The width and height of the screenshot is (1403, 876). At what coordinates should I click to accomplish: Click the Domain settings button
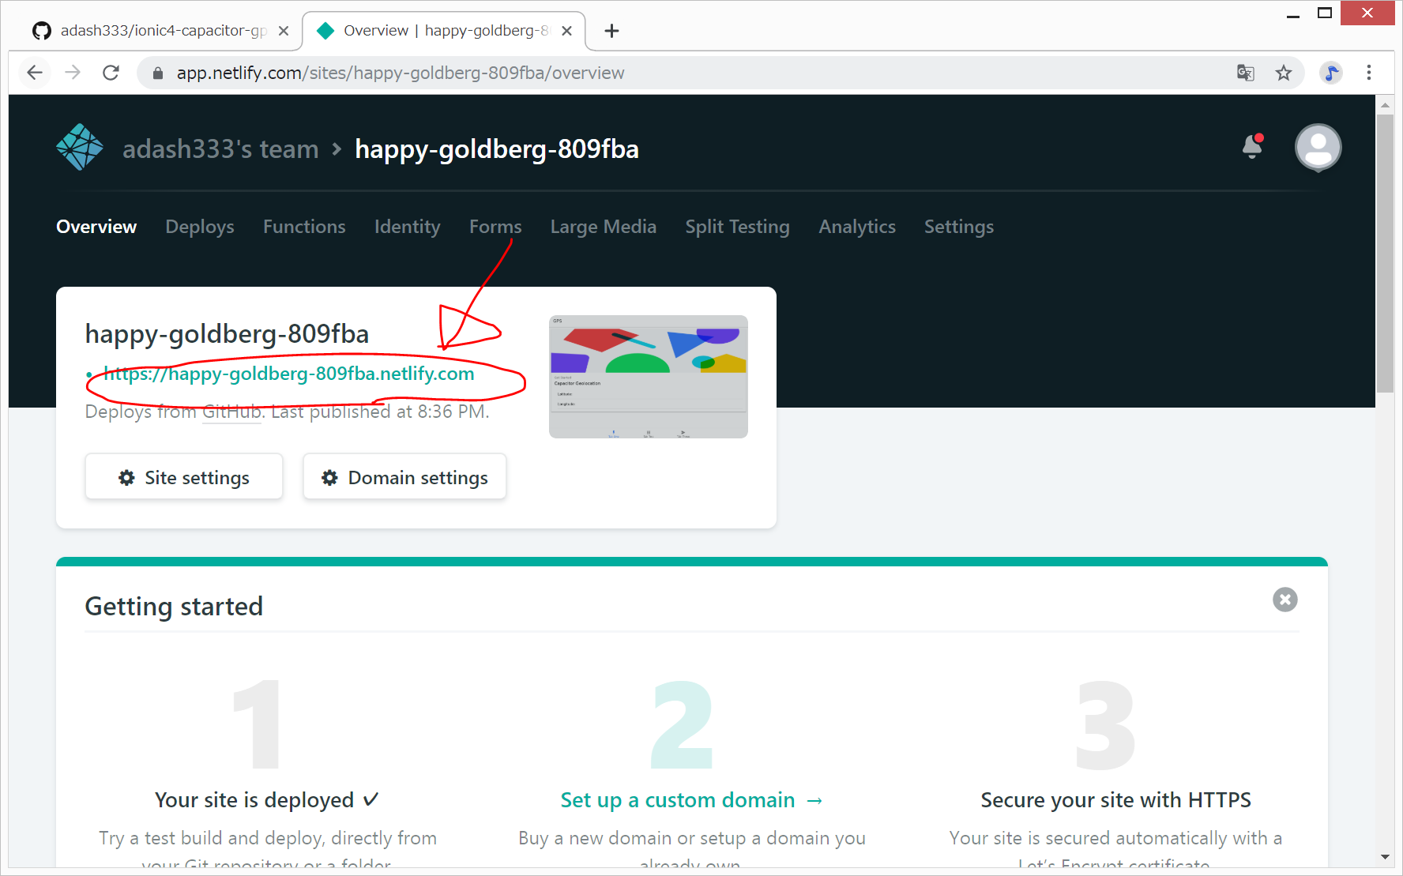404,477
